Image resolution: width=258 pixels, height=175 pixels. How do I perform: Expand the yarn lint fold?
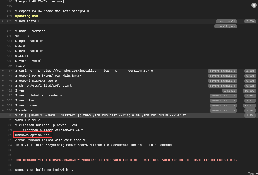pos(3,100)
